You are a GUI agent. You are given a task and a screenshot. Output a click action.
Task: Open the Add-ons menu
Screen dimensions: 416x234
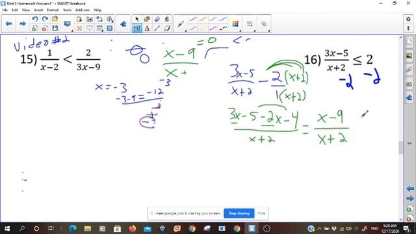83,10
